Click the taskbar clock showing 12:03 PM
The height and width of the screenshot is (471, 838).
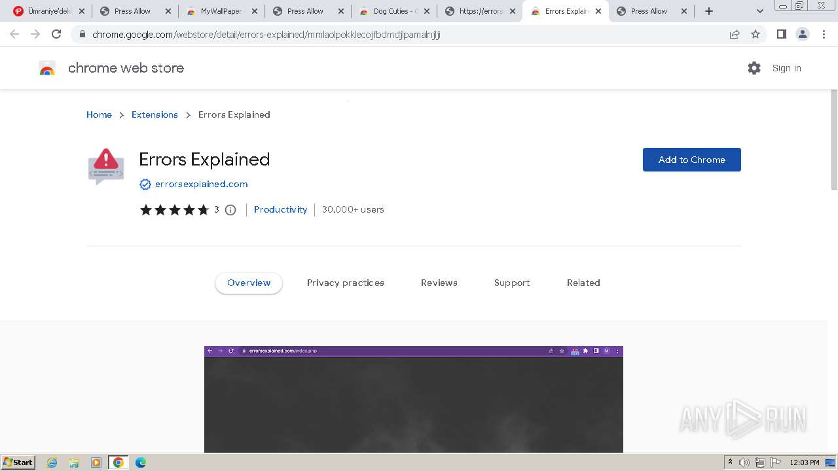tap(805, 462)
